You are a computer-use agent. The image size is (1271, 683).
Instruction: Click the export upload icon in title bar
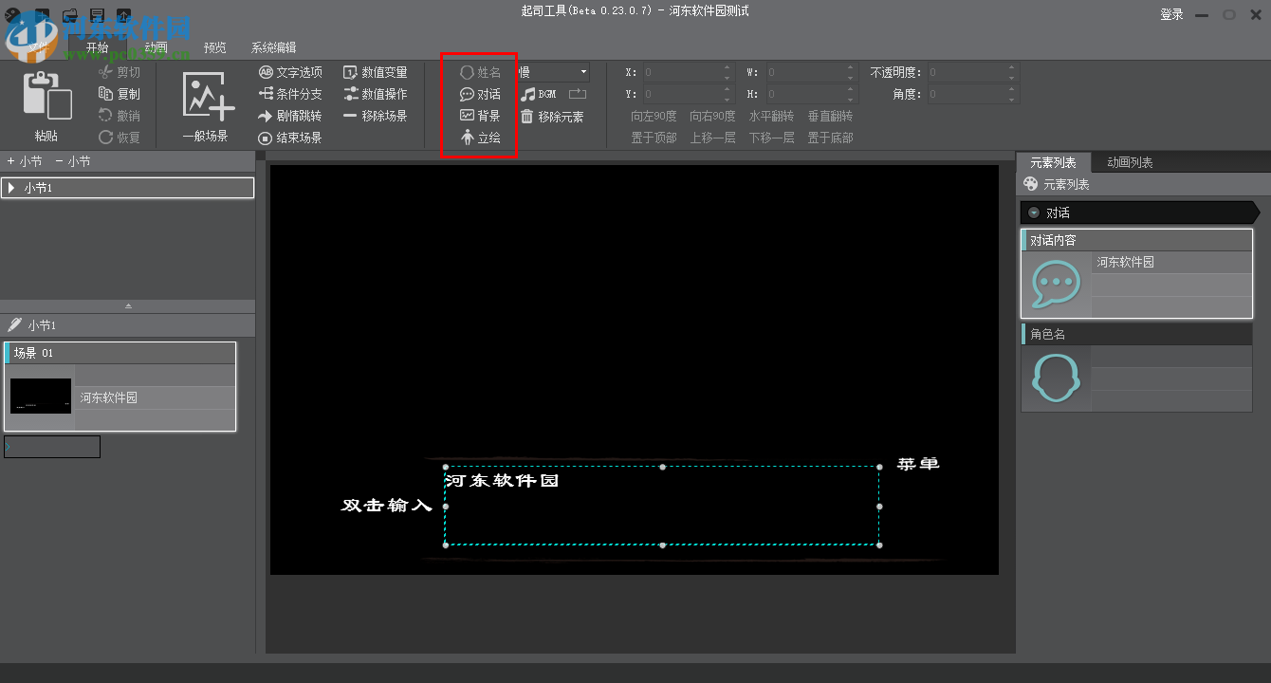[x=124, y=14]
